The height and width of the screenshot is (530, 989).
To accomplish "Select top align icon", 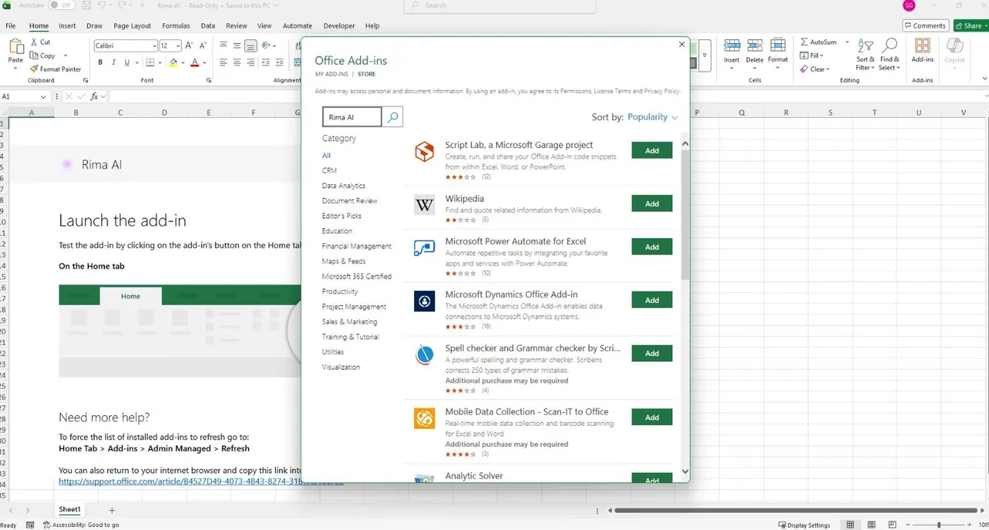I will click(223, 46).
